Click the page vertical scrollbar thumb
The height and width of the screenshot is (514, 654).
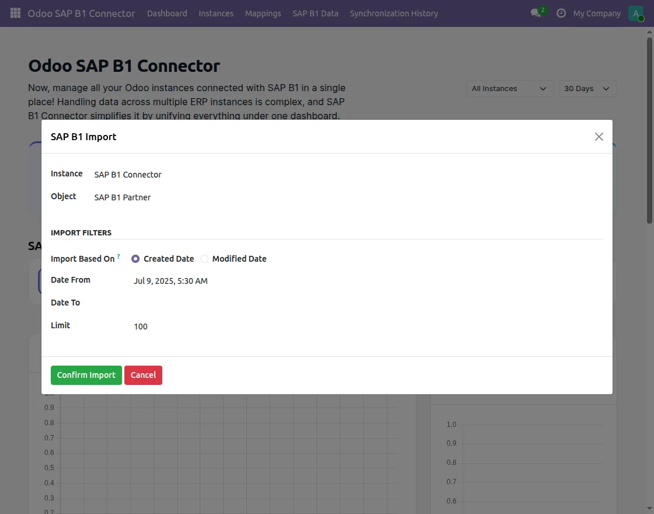pos(649,130)
